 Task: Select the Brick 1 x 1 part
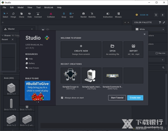pos(11,88)
